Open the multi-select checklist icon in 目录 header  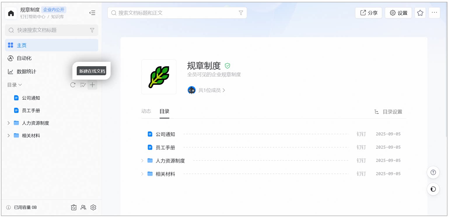click(83, 85)
